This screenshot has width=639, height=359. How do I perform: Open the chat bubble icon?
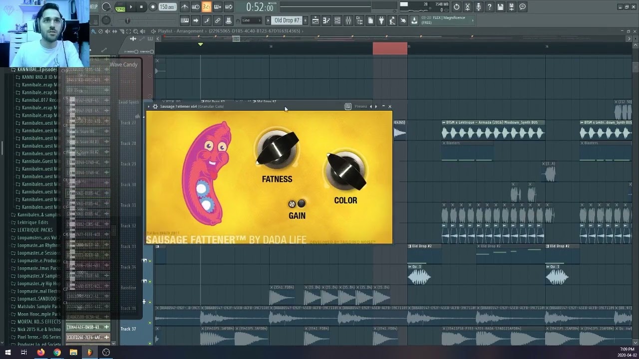[x=522, y=7]
